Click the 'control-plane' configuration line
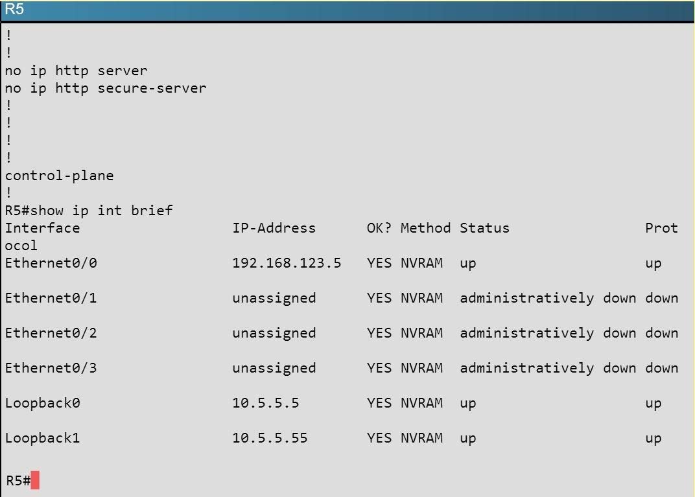The height and width of the screenshot is (497, 695). coord(60,176)
